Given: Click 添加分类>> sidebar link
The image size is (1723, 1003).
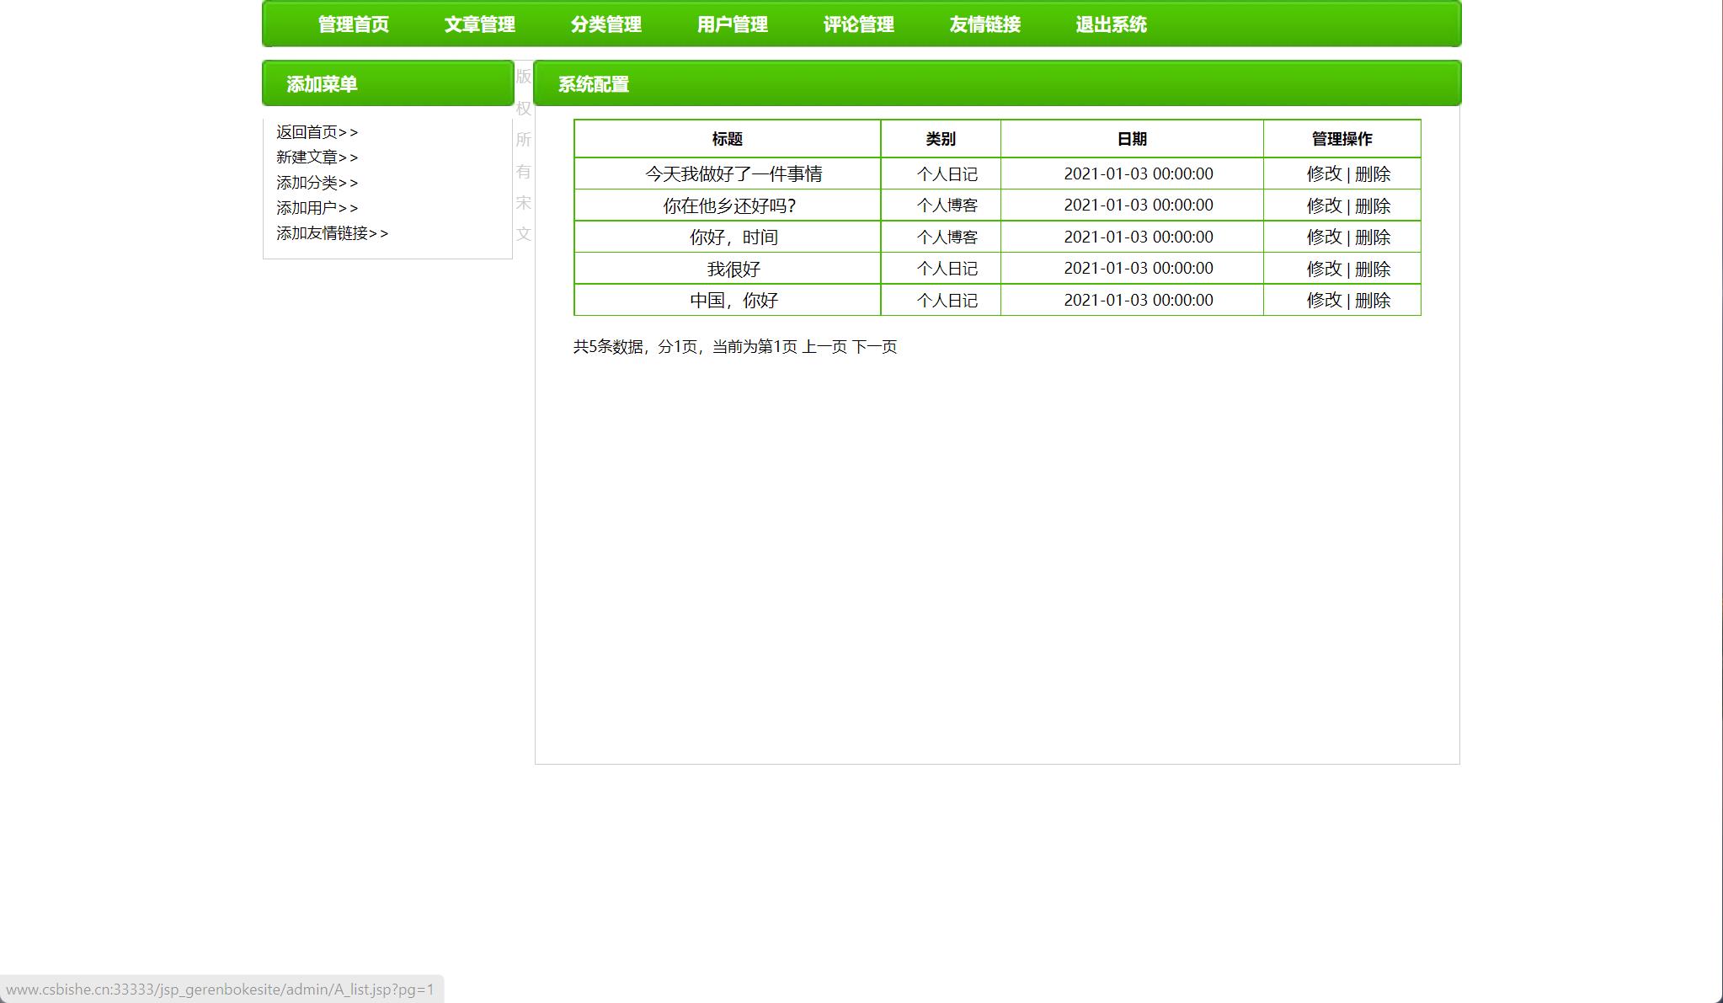Looking at the screenshot, I should click(317, 183).
